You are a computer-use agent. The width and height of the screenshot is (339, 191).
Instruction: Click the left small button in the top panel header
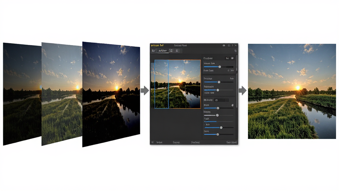pyautogui.click(x=227, y=58)
